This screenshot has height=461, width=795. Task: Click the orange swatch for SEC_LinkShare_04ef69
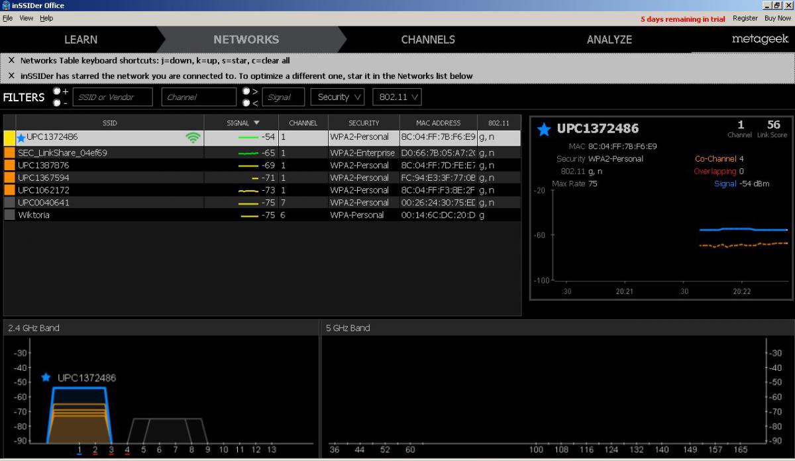point(9,153)
